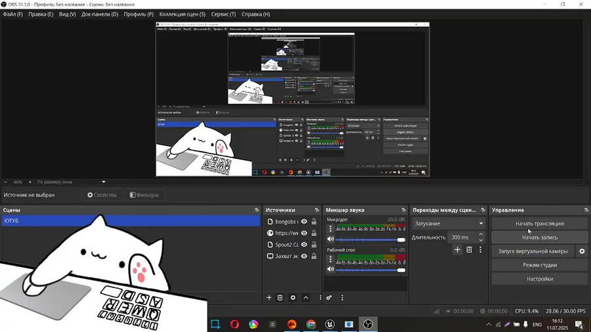Open Opera browser from taskbar
Viewport: 591px width, 332px height.
pos(234,324)
